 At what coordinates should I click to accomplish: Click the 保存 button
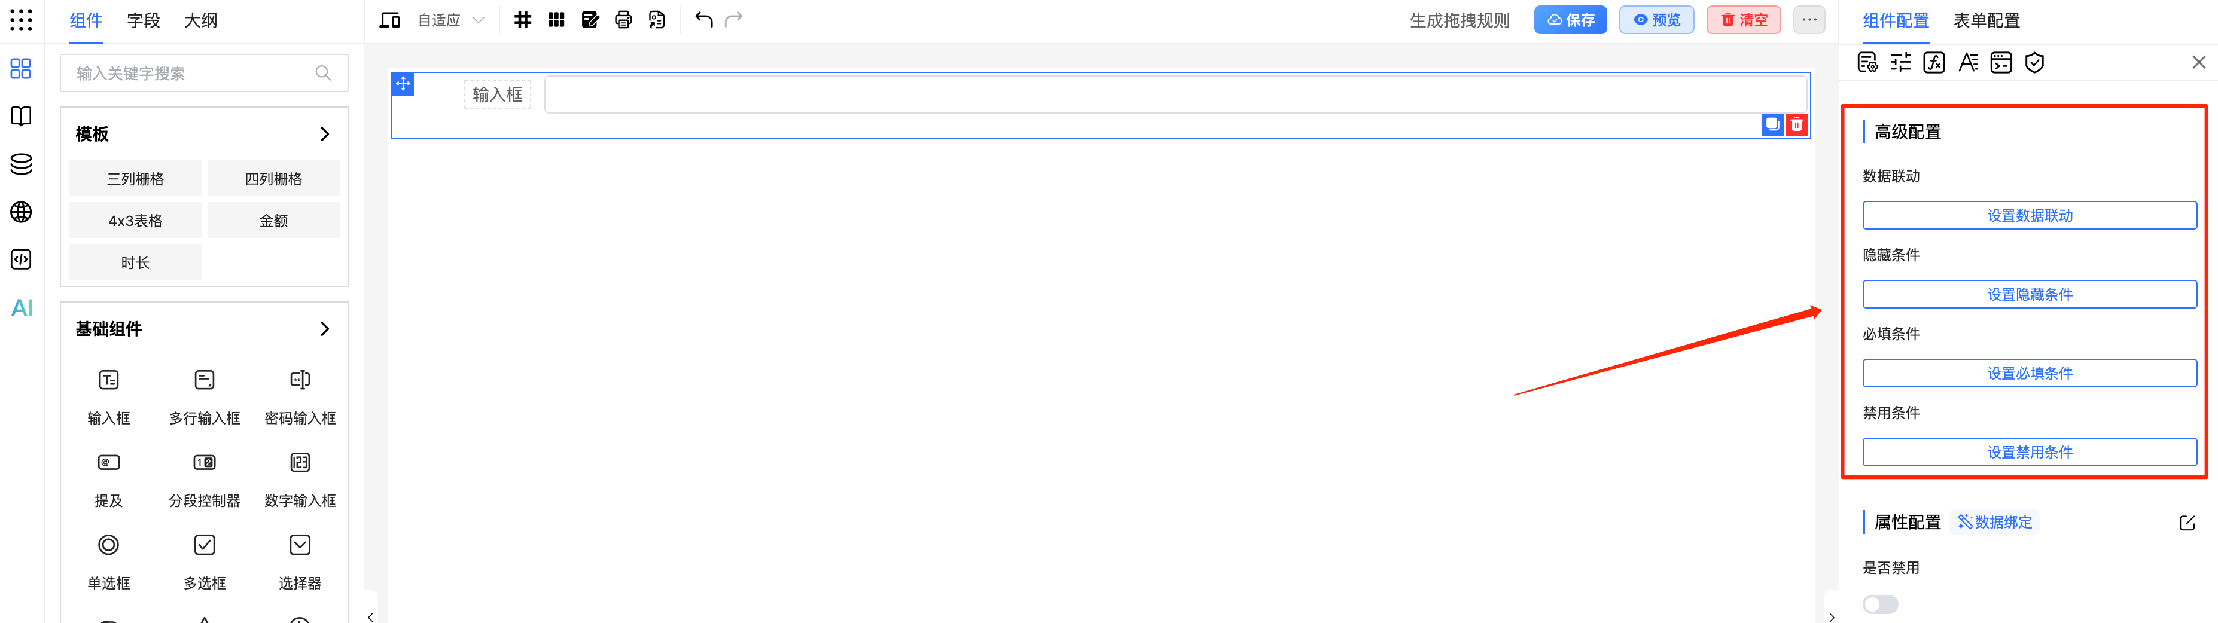coord(1570,20)
